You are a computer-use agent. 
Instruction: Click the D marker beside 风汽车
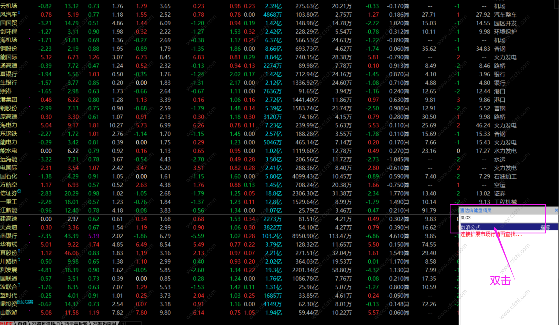click(x=19, y=13)
